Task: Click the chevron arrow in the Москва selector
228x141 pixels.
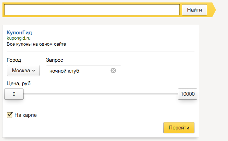Action: point(34,70)
